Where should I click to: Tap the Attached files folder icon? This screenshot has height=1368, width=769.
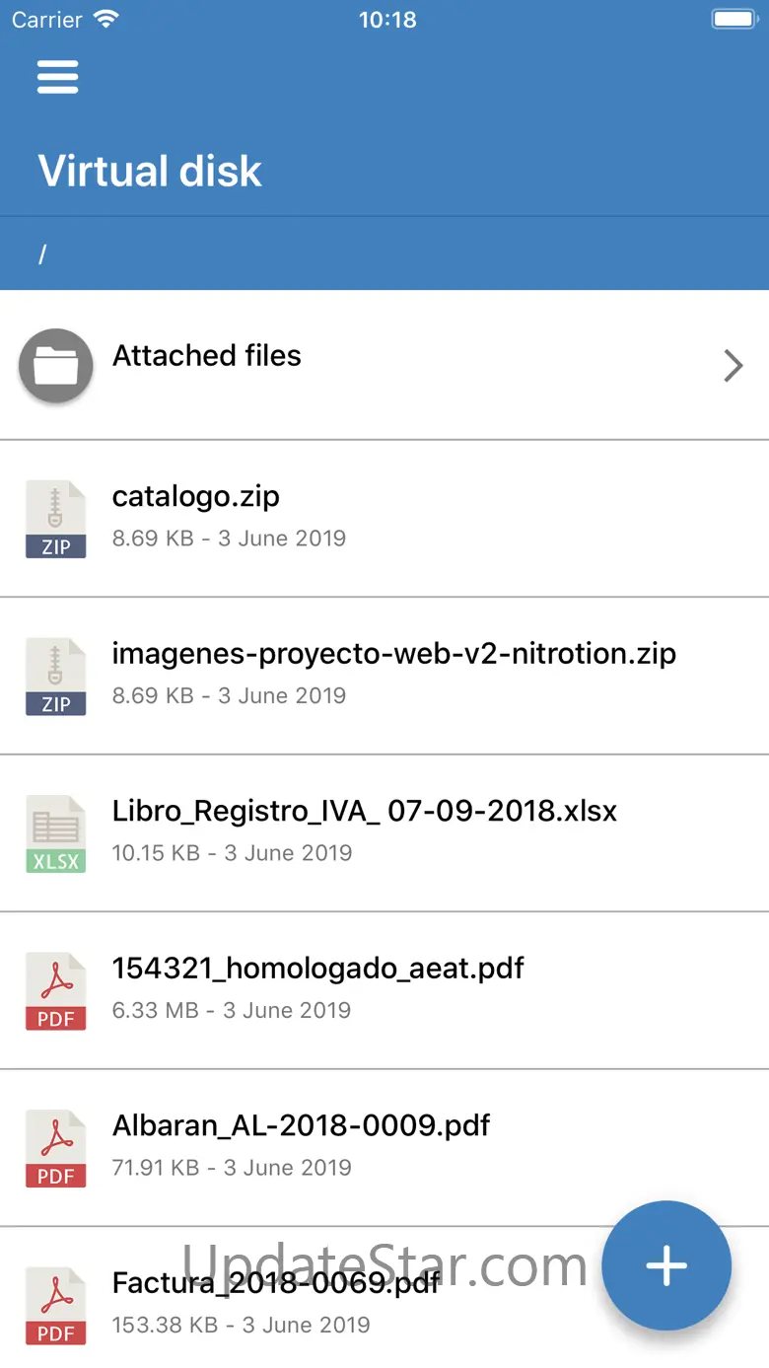click(56, 366)
